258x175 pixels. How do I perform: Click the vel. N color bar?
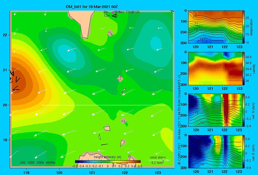coord(244,110)
